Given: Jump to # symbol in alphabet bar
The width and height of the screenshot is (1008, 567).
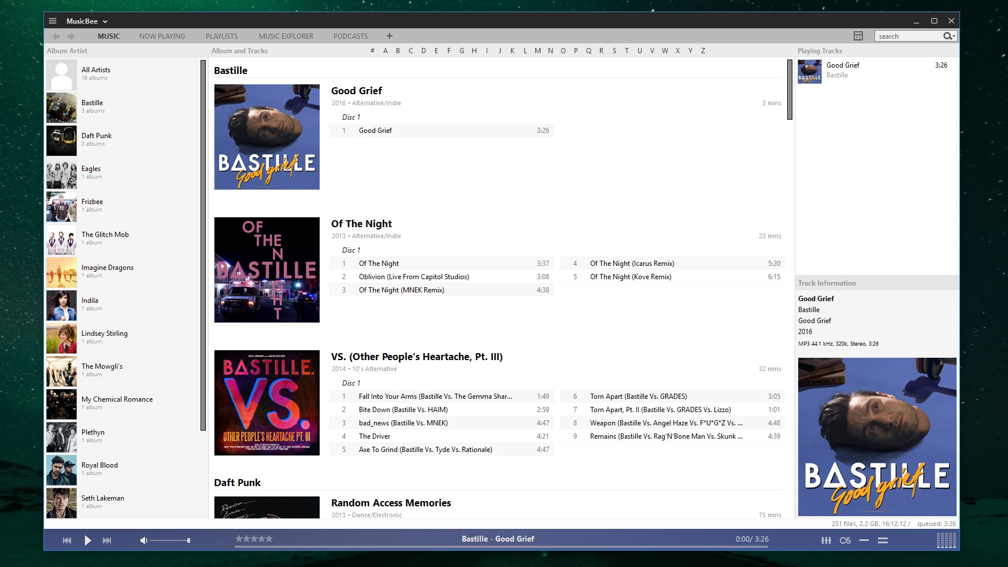Looking at the screenshot, I should (x=372, y=51).
